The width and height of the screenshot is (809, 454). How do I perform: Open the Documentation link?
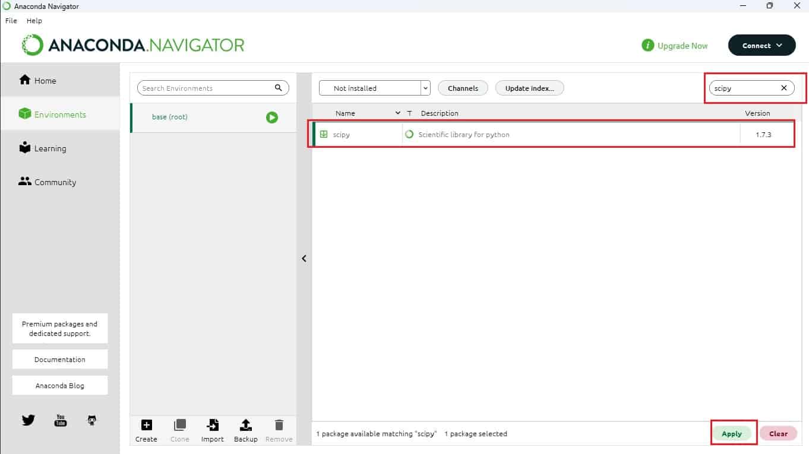tap(60, 360)
